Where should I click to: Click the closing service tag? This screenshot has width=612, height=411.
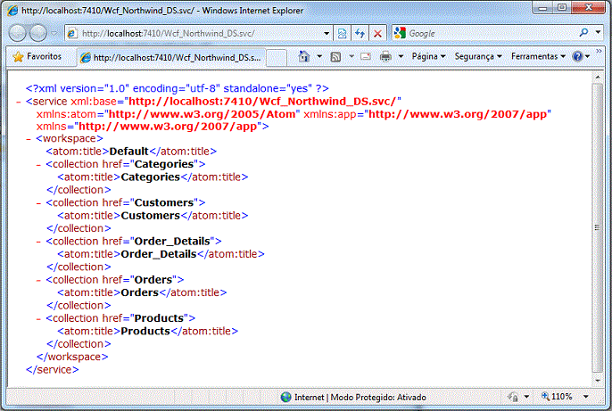click(53, 370)
